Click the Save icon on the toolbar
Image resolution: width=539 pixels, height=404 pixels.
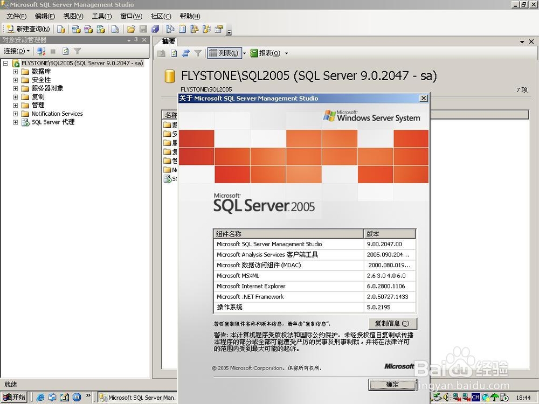click(143, 29)
